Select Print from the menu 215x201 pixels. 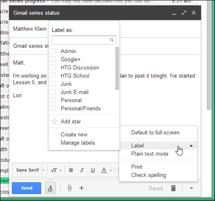pos(159,167)
